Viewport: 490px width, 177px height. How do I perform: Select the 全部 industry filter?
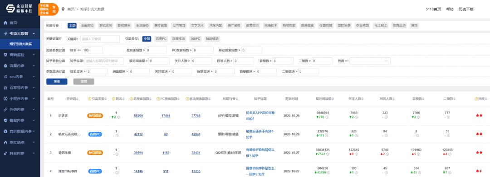pos(72,25)
